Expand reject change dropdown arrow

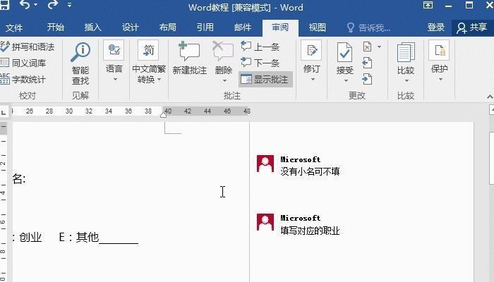[x=380, y=47]
